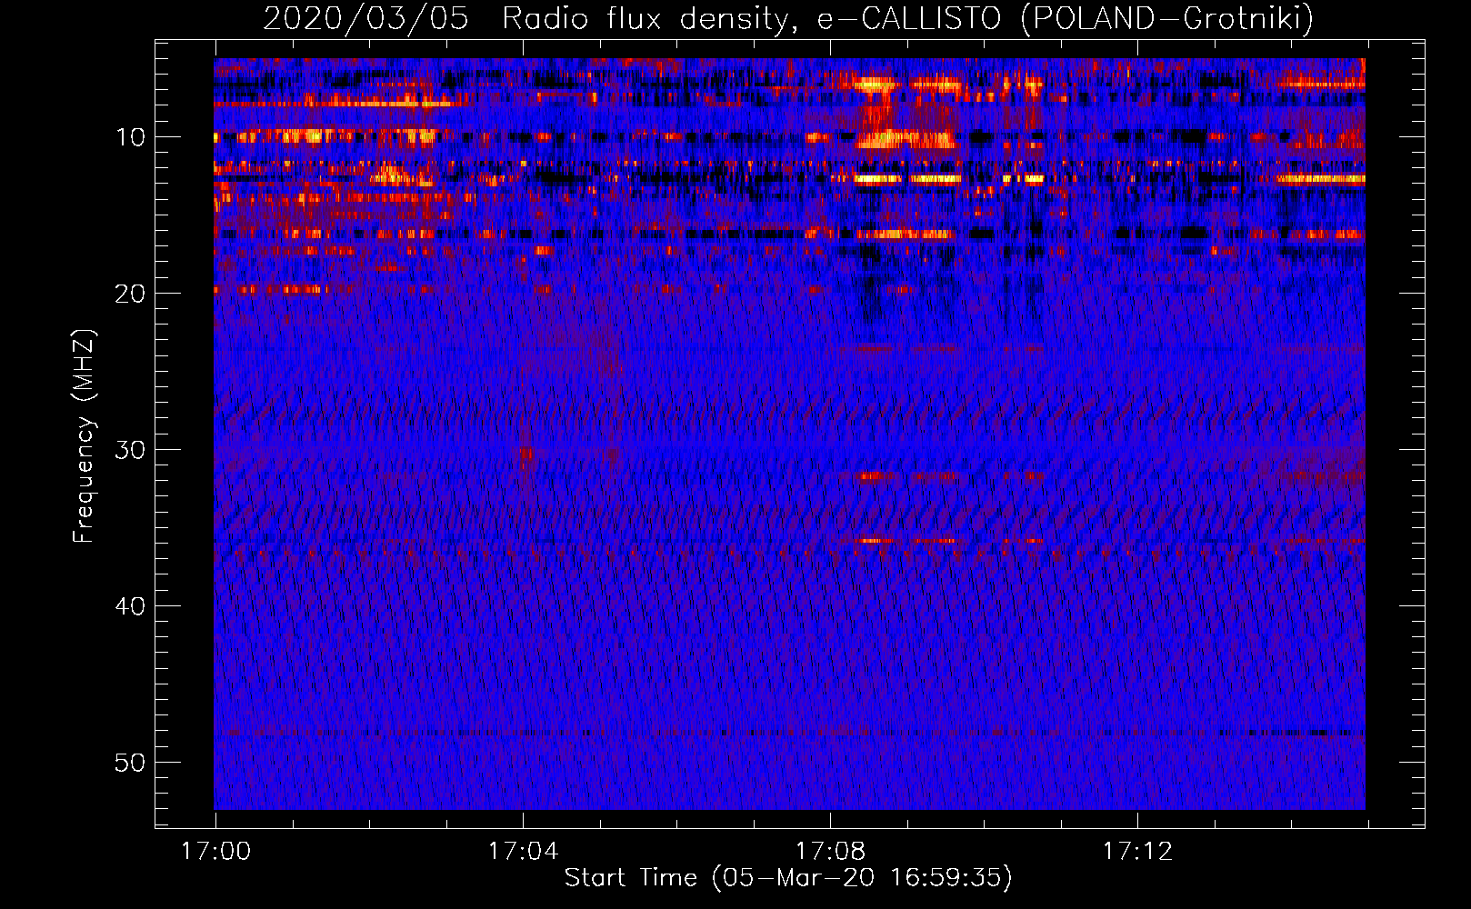Click the time tick label '17:08'
This screenshot has height=909, width=1471.
point(830,852)
